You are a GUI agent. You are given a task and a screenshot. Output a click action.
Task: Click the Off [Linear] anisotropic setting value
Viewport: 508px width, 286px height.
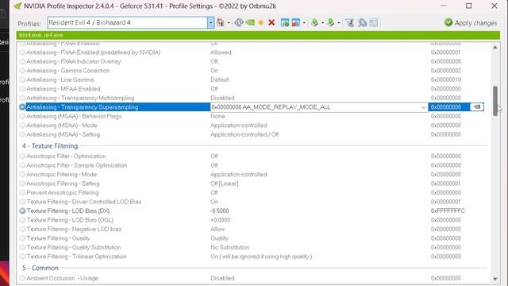point(224,184)
